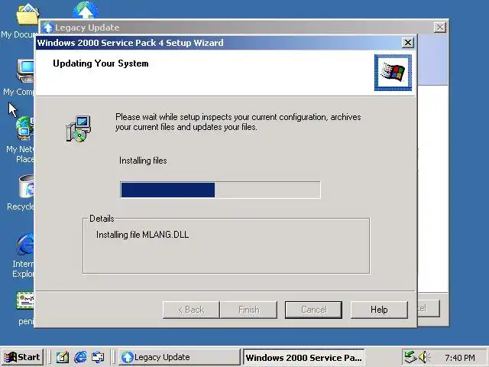Close the Service Pack 4 Setup Wizard
The height and width of the screenshot is (367, 489).
pyautogui.click(x=407, y=43)
